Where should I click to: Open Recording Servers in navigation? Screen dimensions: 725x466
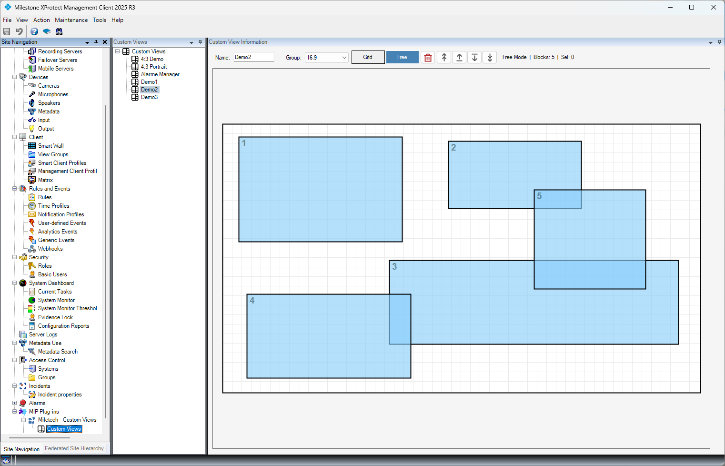60,51
